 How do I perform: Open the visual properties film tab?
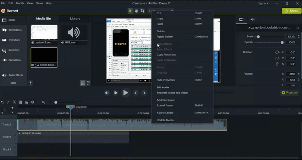click(241, 19)
